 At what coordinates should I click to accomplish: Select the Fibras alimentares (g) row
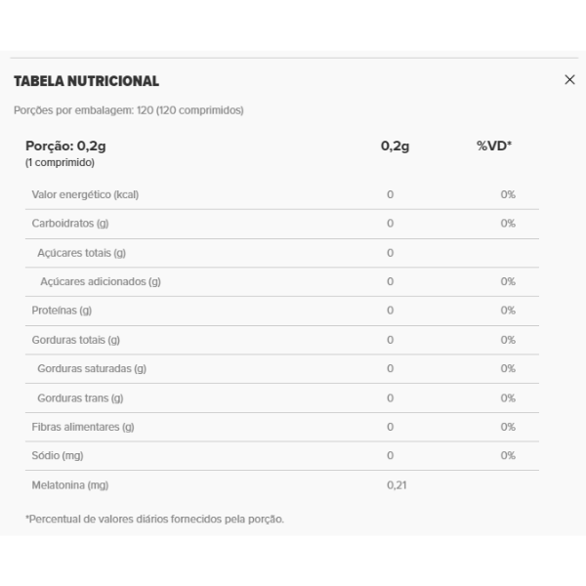point(282,427)
